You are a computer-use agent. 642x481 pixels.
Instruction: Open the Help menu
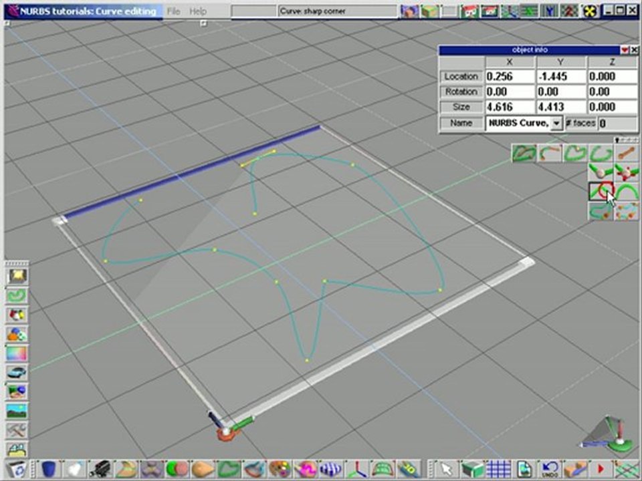(198, 11)
